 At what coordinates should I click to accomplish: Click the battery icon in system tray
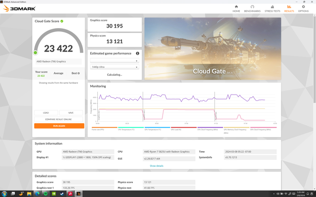click(282, 194)
